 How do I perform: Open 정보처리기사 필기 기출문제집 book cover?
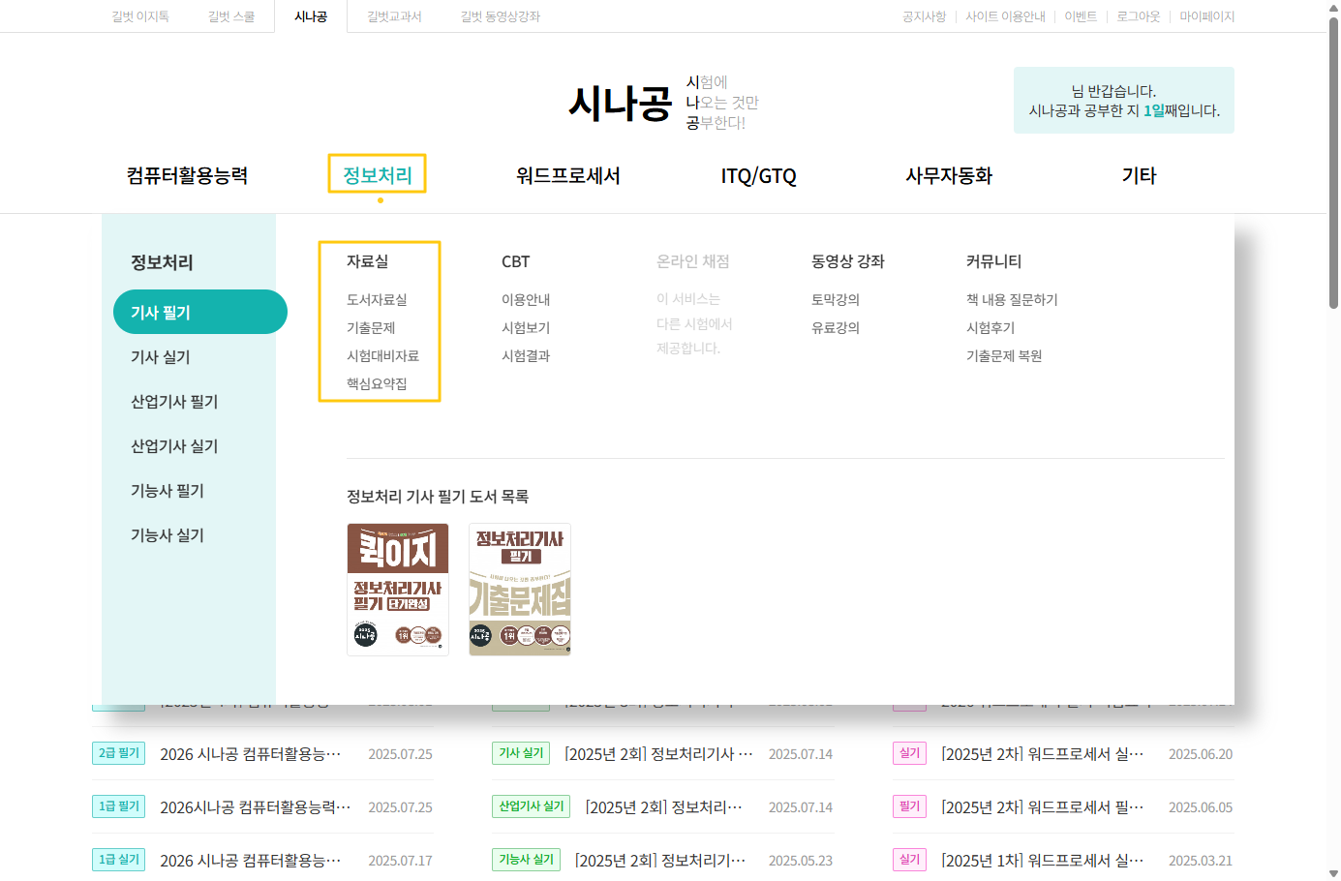pos(520,590)
